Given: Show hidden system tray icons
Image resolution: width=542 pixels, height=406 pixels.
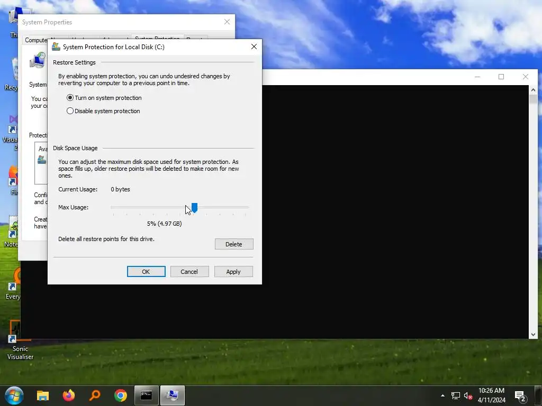Looking at the screenshot, I should 442,395.
